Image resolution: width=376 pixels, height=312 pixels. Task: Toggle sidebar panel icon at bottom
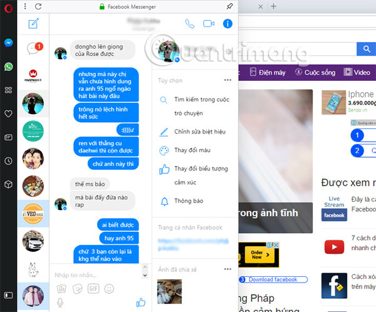(x=8, y=295)
